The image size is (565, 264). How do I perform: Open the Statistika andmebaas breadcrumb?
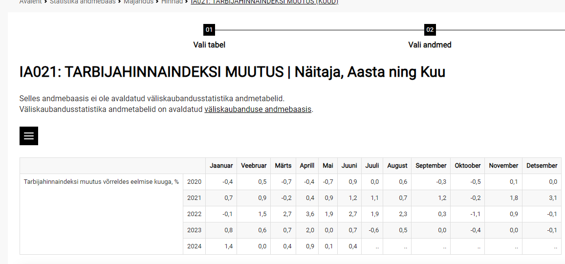coord(83,2)
